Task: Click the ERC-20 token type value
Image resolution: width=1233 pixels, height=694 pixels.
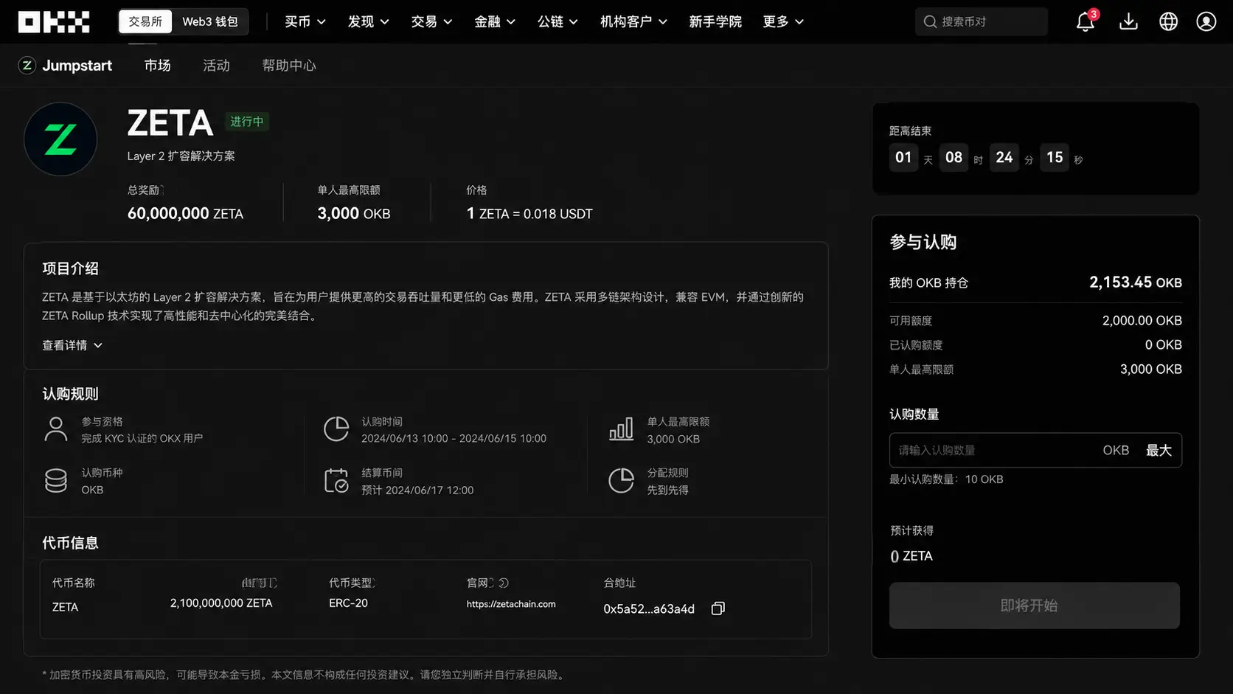Action: coord(348,603)
